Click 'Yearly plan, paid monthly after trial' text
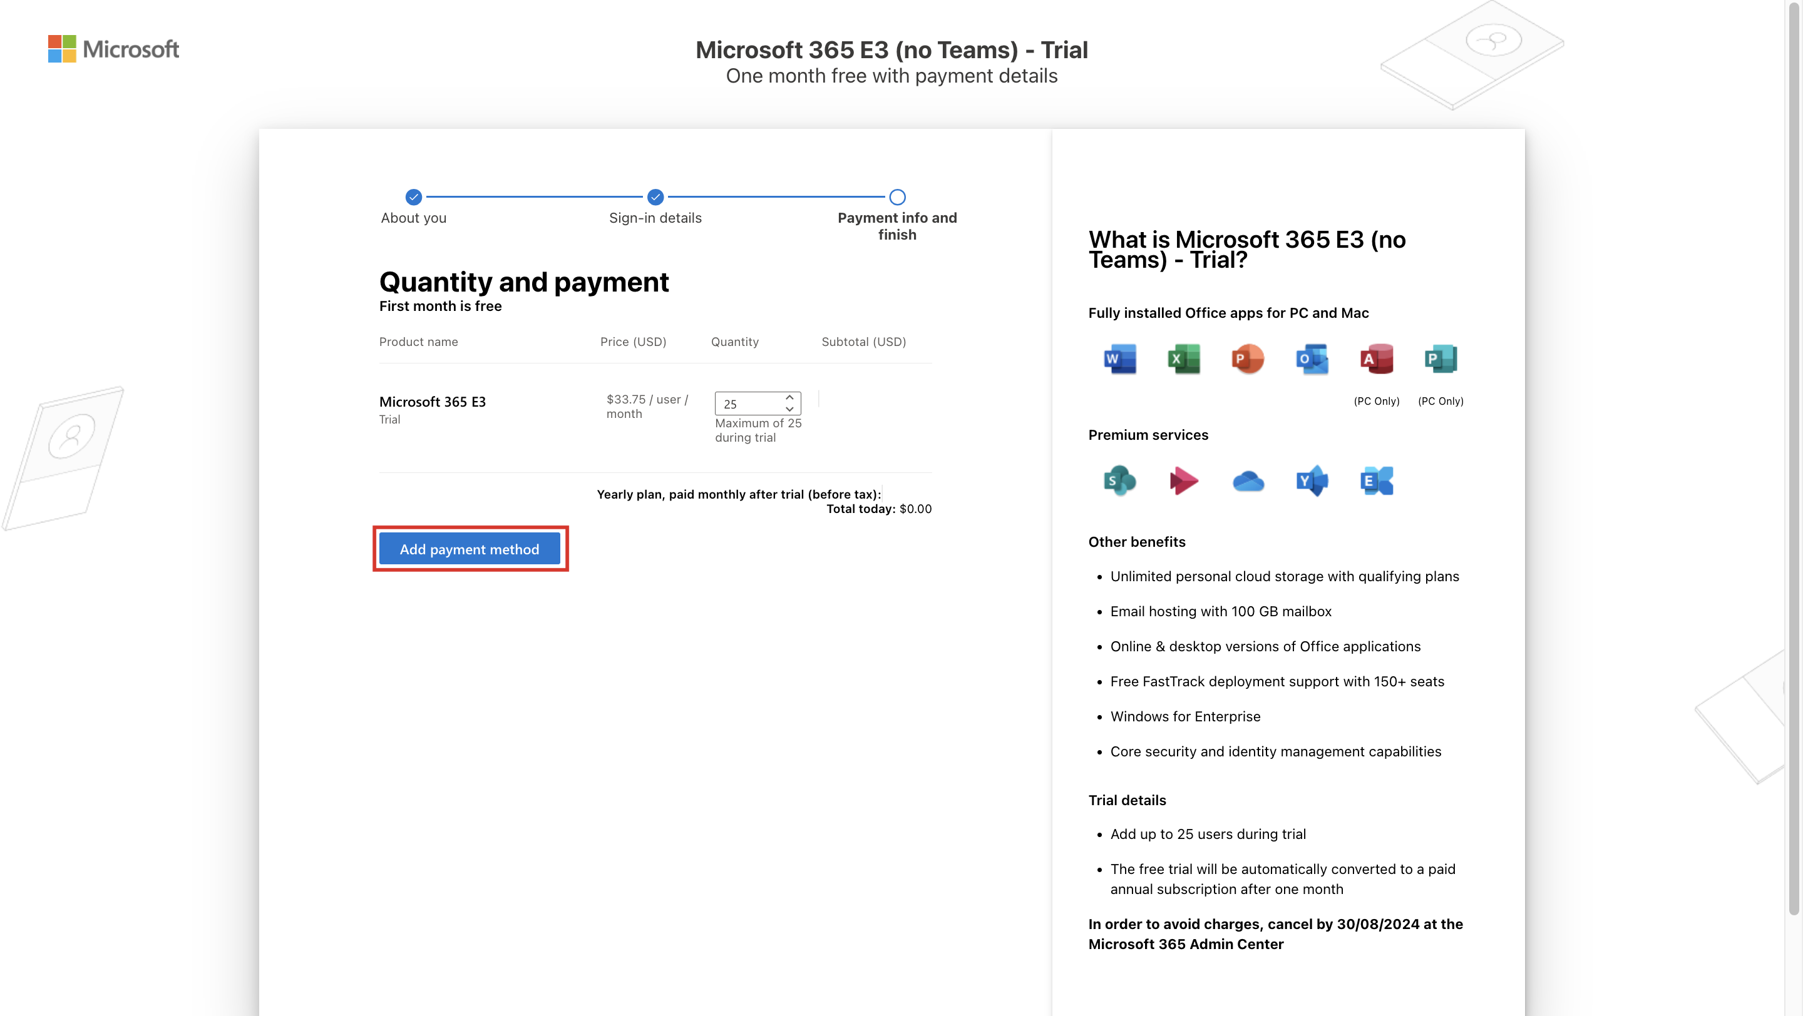 tap(739, 494)
